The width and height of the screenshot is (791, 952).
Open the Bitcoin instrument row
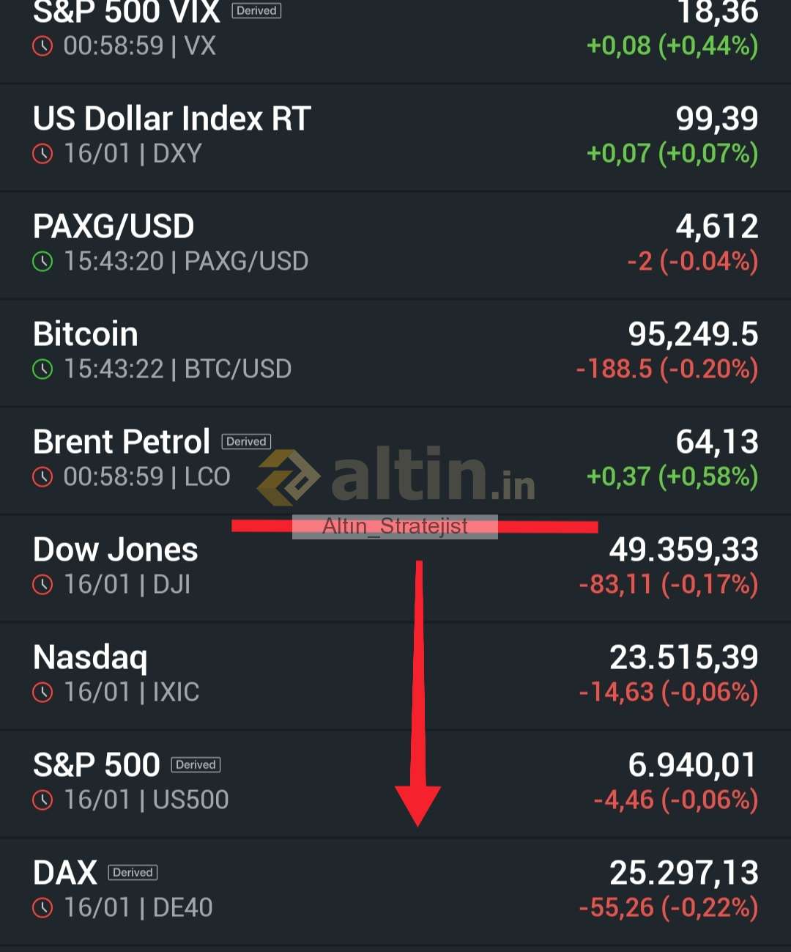tap(395, 353)
